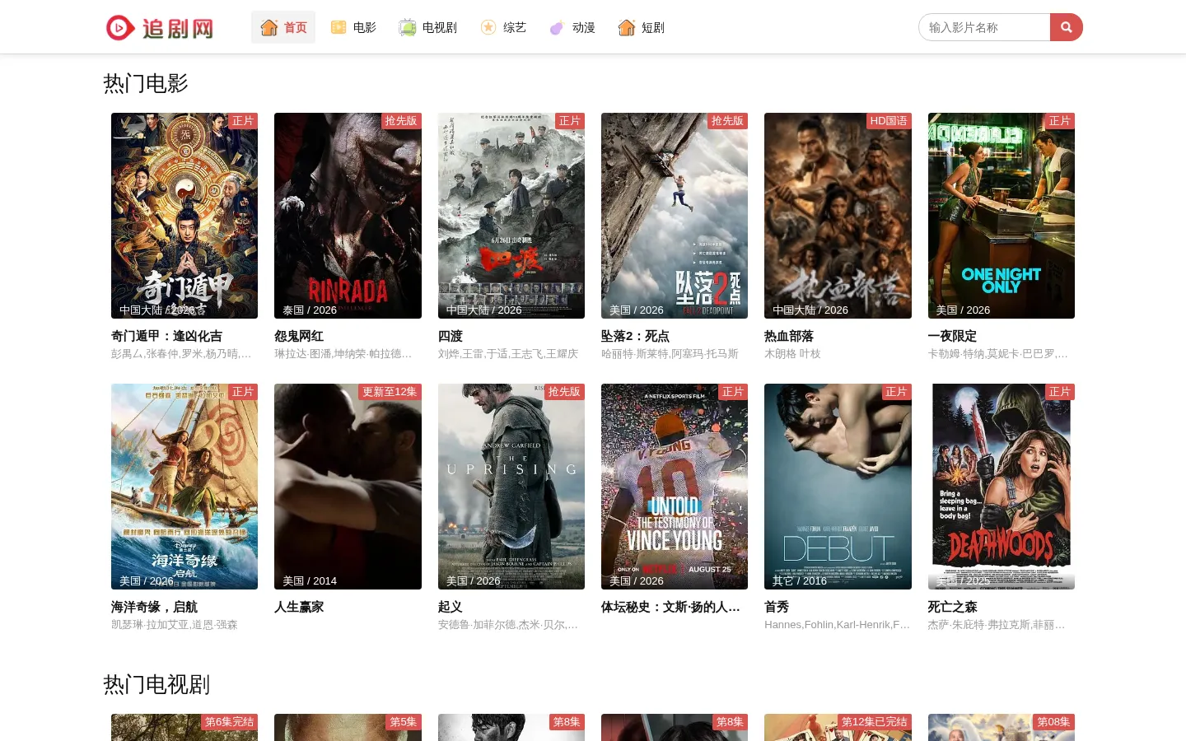
Task: Open the Deathwoods 死亡之森 poster
Action: 1002,487
